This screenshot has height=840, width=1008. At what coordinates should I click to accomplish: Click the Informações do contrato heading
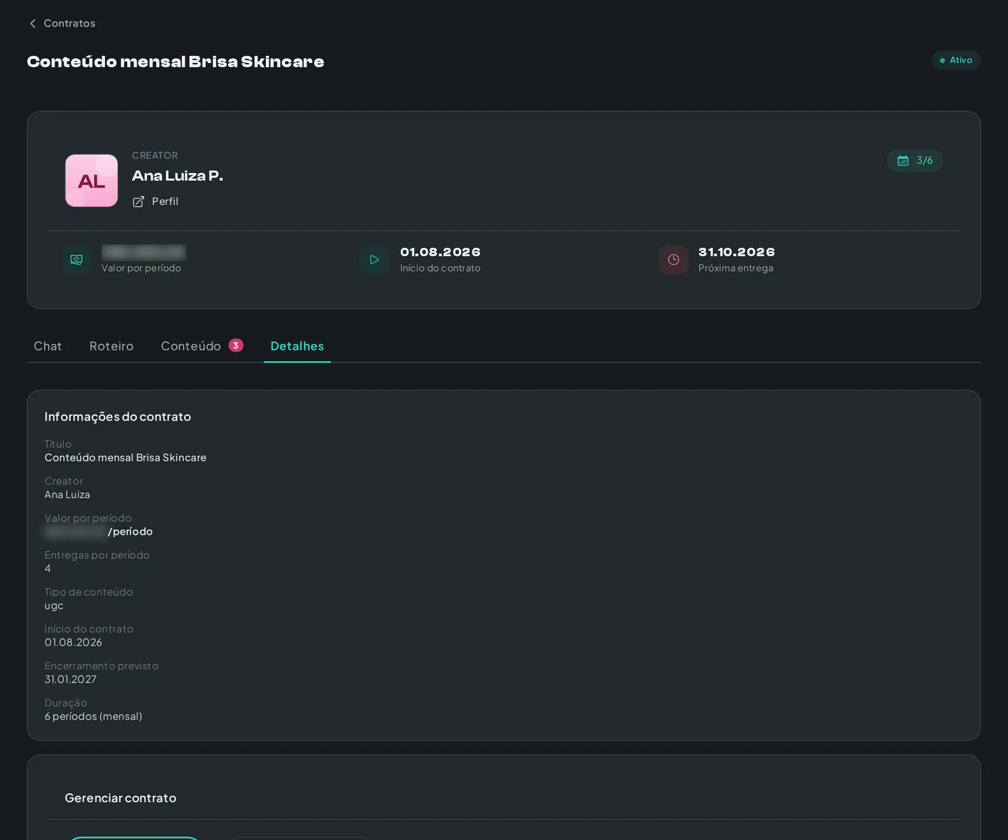118,417
